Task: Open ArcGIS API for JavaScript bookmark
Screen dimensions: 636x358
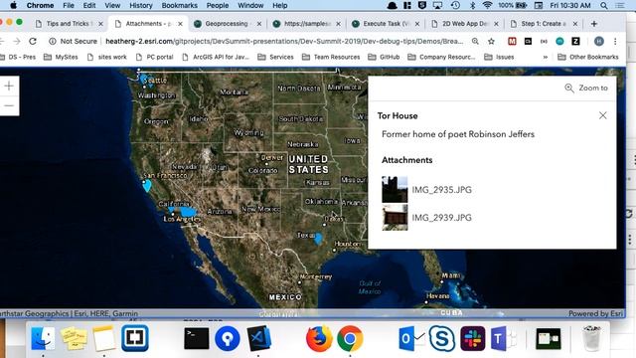Action: tap(216, 57)
